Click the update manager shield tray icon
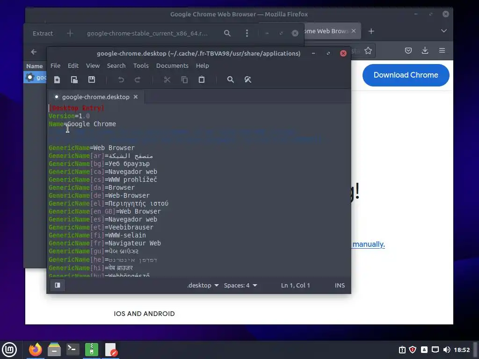The width and height of the screenshot is (479, 359). click(413, 350)
